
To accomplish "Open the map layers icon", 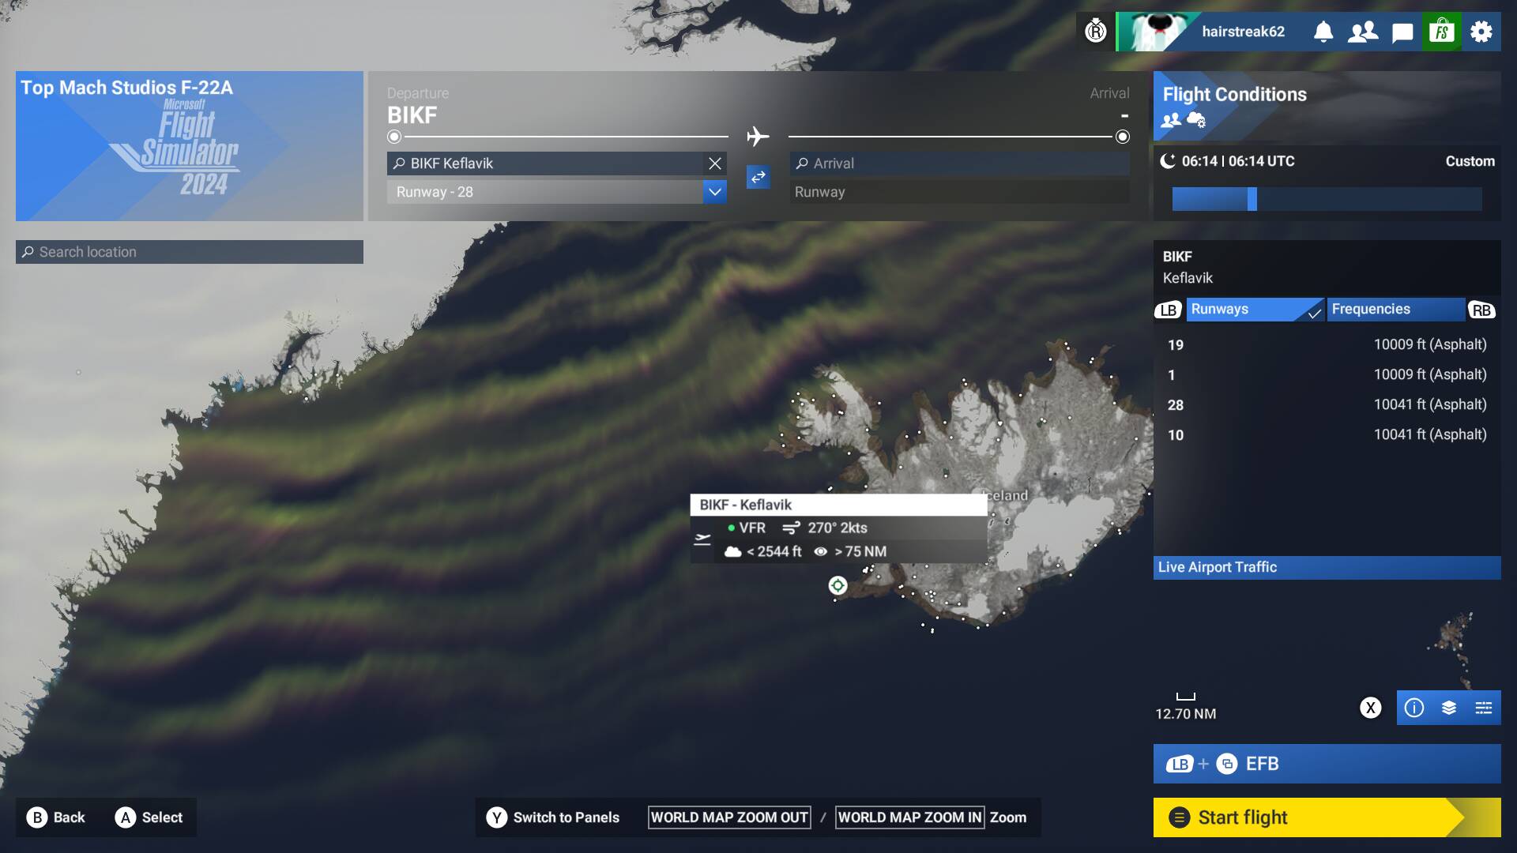I will 1449,708.
